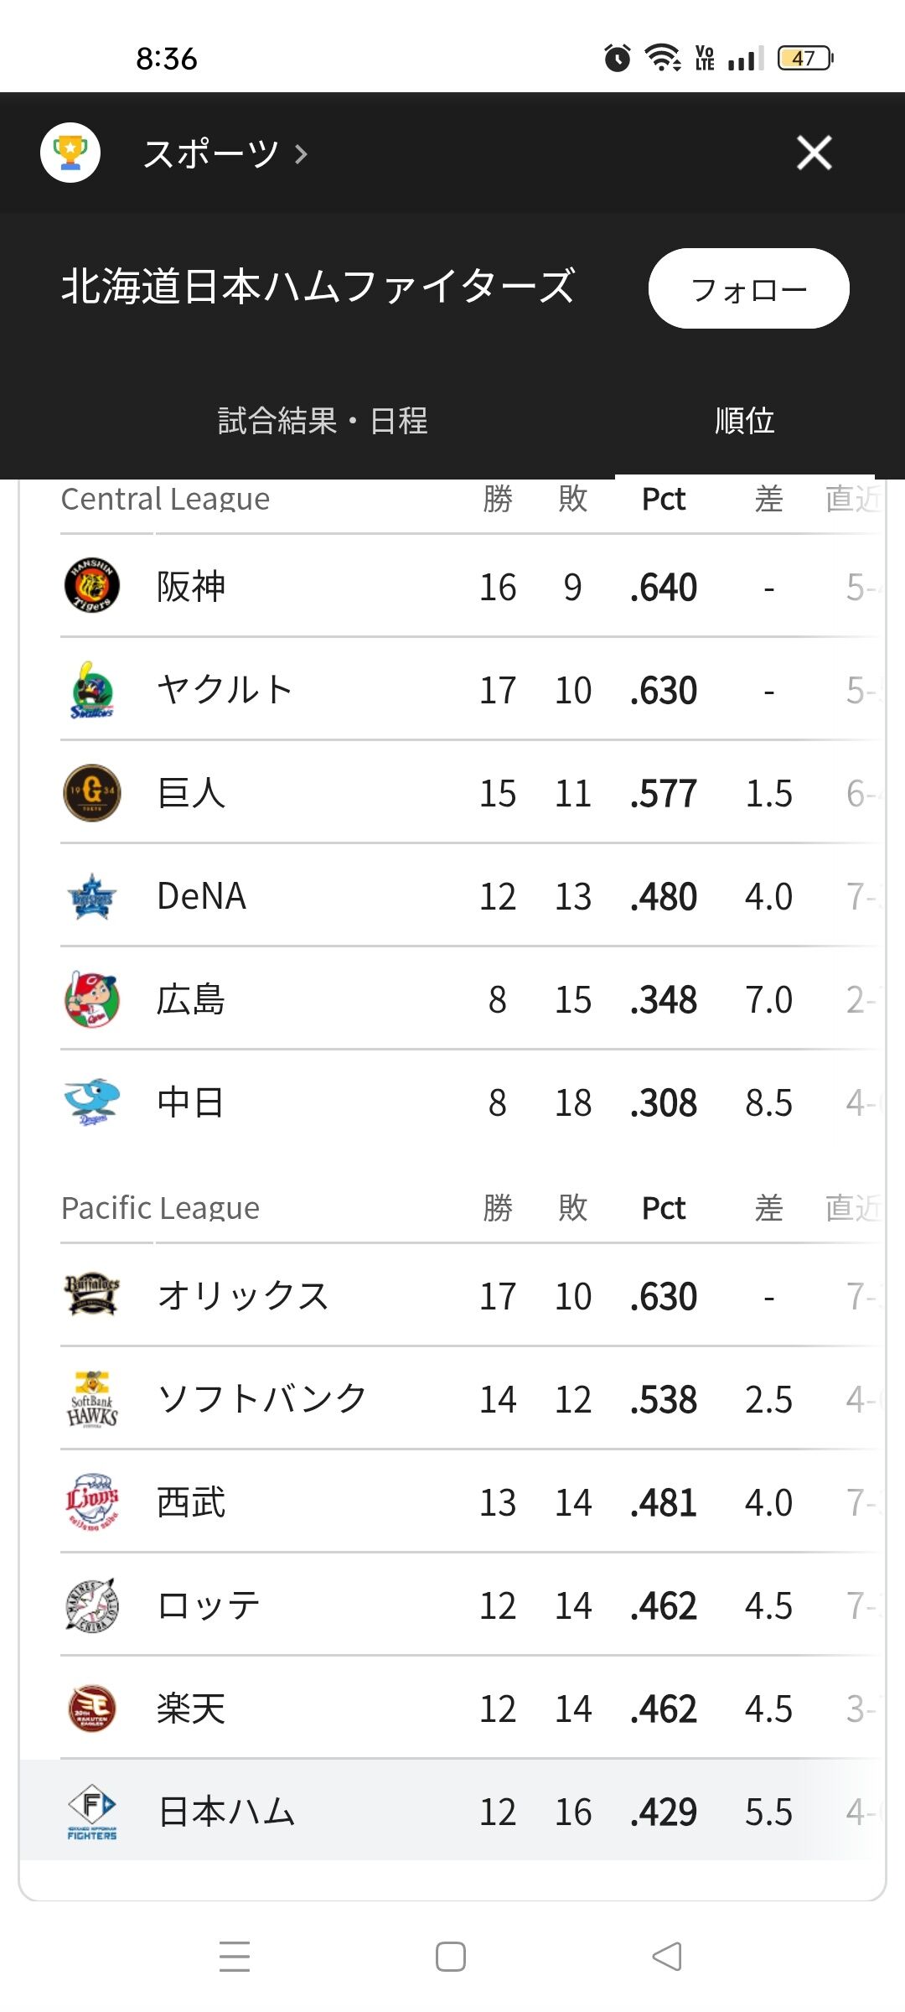The height and width of the screenshot is (2012, 905).
Task: Open the ロッテ team name link
Action: click(x=209, y=1605)
